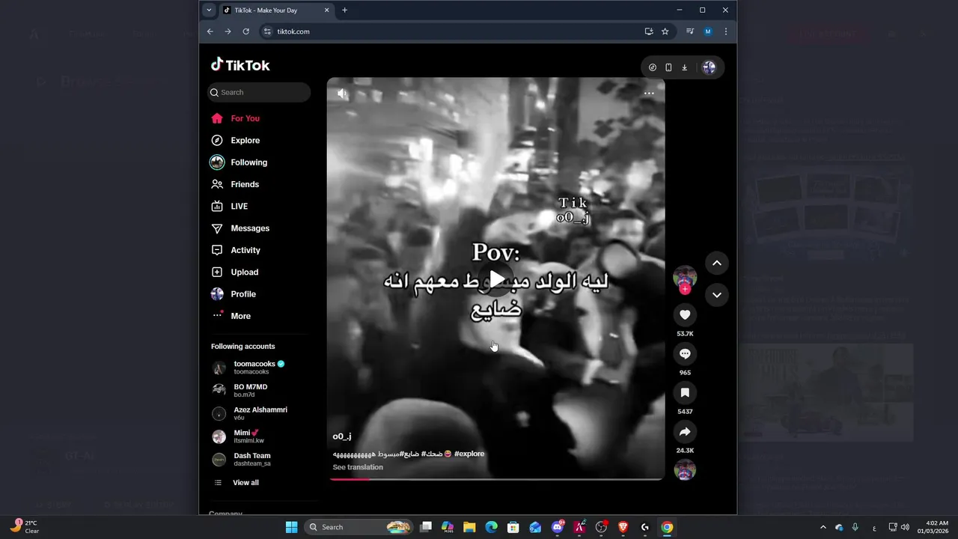Focus the TikTok search box
The image size is (958, 539).
pos(259,92)
